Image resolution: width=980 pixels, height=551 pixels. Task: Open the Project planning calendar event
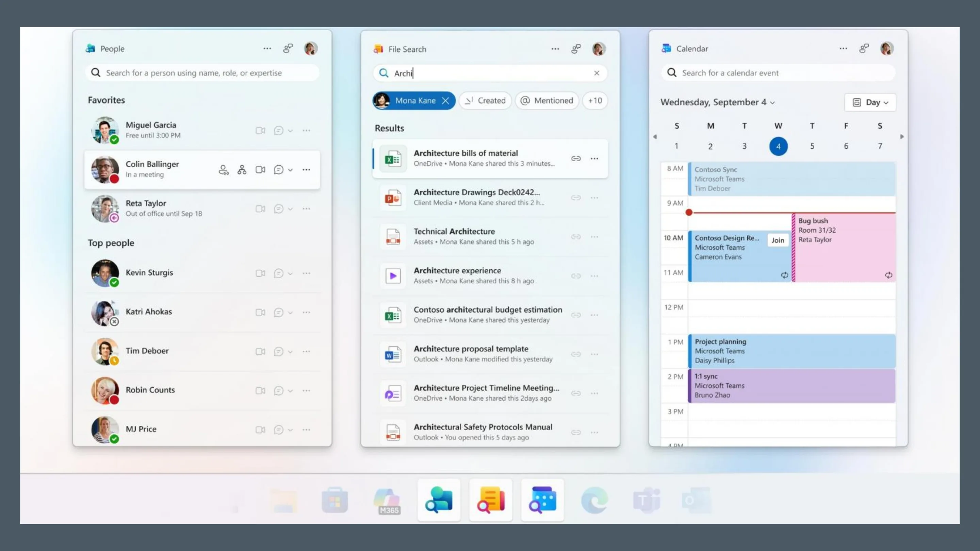pyautogui.click(x=792, y=351)
